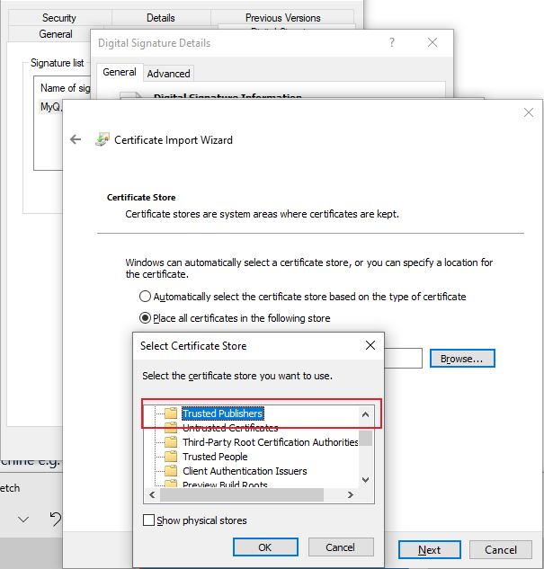Select Untrusted Certificates store
Viewport: 544px width, 569px height.
230,428
